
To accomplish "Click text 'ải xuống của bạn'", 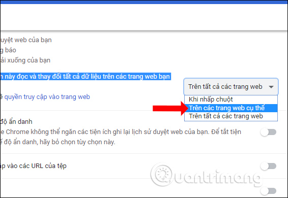I will tap(25, 60).
